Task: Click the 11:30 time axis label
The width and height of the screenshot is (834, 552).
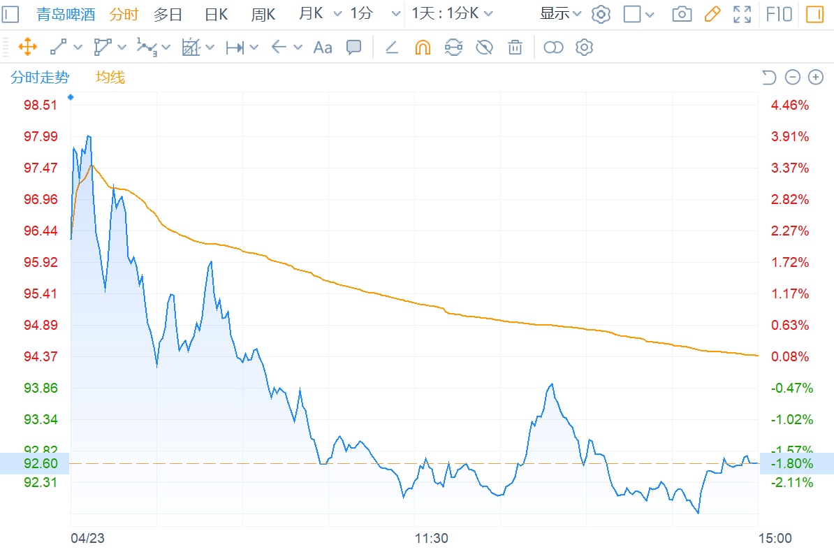Action: coord(432,538)
